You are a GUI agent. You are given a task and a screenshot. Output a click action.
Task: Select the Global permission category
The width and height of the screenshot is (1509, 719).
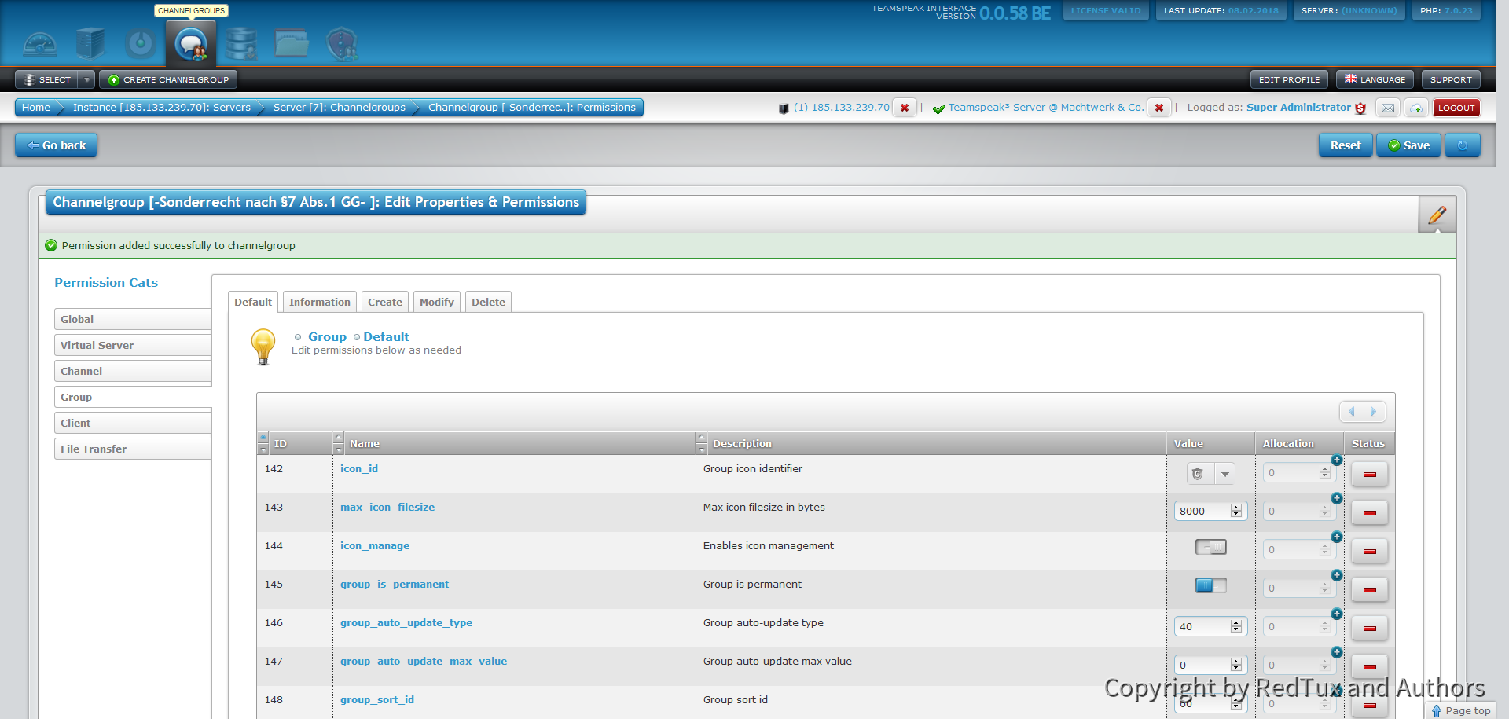click(x=133, y=319)
